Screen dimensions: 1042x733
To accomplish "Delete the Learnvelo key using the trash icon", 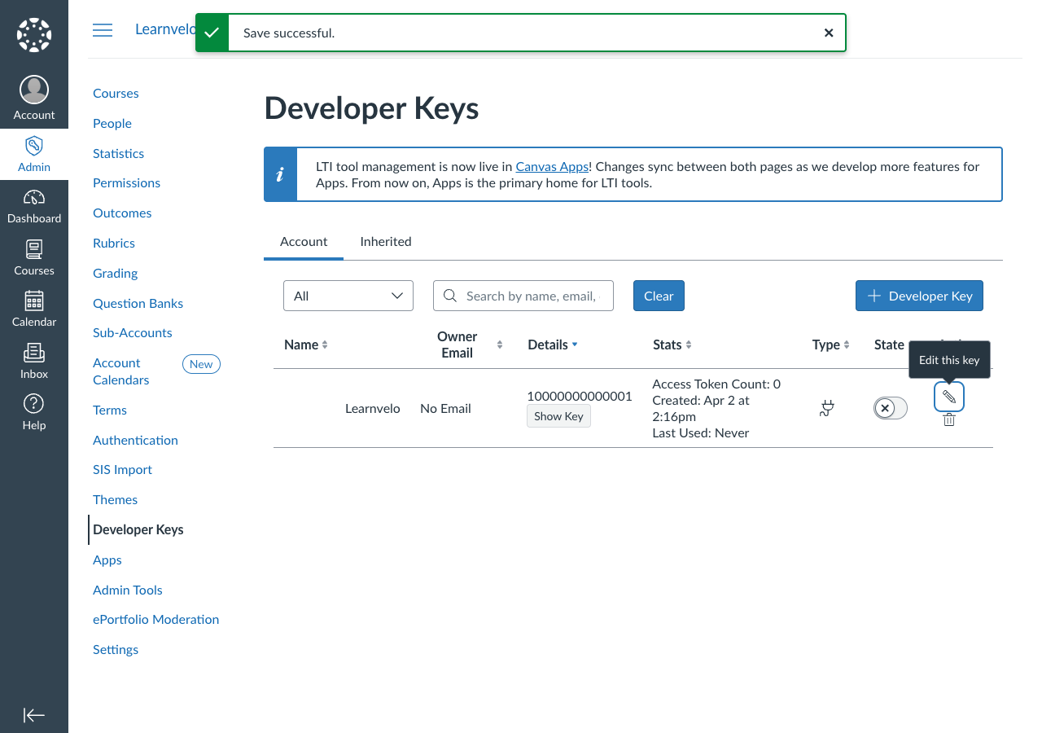I will [948, 419].
